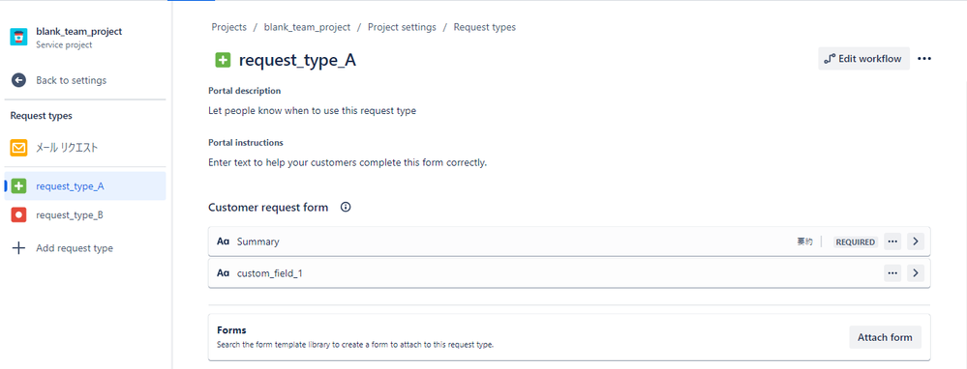
Task: Go to Projects breadcrumb
Action: click(228, 27)
